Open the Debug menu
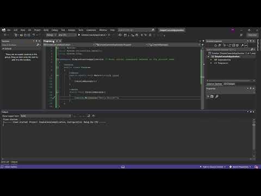 54,30
